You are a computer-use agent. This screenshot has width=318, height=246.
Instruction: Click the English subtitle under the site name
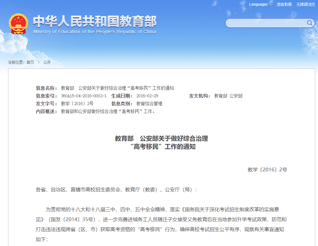point(94,32)
